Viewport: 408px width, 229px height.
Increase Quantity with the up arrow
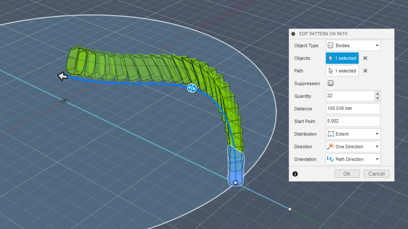click(378, 93)
